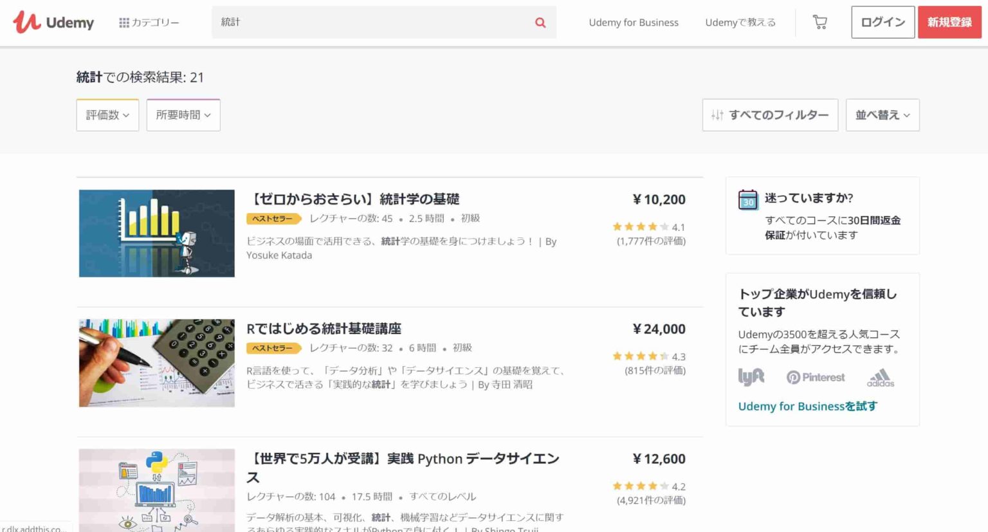Open the shopping cart
Viewport: 988px width, 532px height.
click(x=819, y=23)
